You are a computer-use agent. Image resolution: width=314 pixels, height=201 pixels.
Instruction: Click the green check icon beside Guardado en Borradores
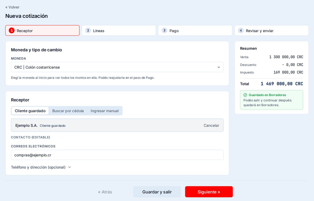245,95
